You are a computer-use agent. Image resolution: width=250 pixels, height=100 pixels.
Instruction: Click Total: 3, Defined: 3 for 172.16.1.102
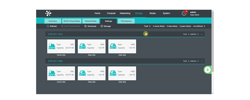coord(191,61)
